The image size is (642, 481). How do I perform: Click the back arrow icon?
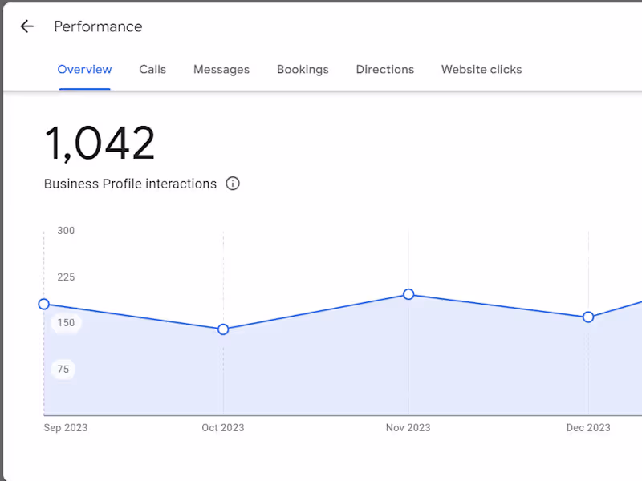(27, 26)
